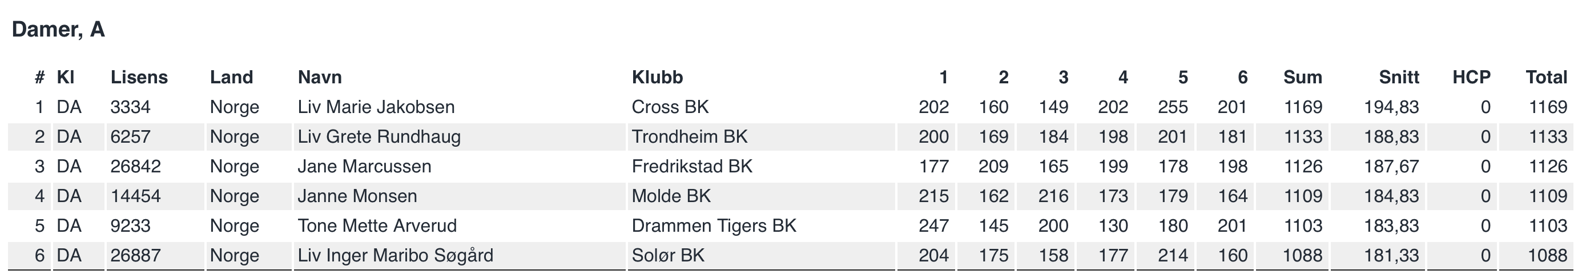Choose Liv Inger Maribo Søgård row name
The width and height of the screenshot is (1578, 274).
[x=395, y=255]
